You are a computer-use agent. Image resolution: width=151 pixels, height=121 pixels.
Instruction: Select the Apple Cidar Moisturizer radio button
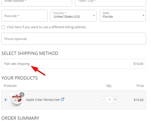[x=6, y=100]
